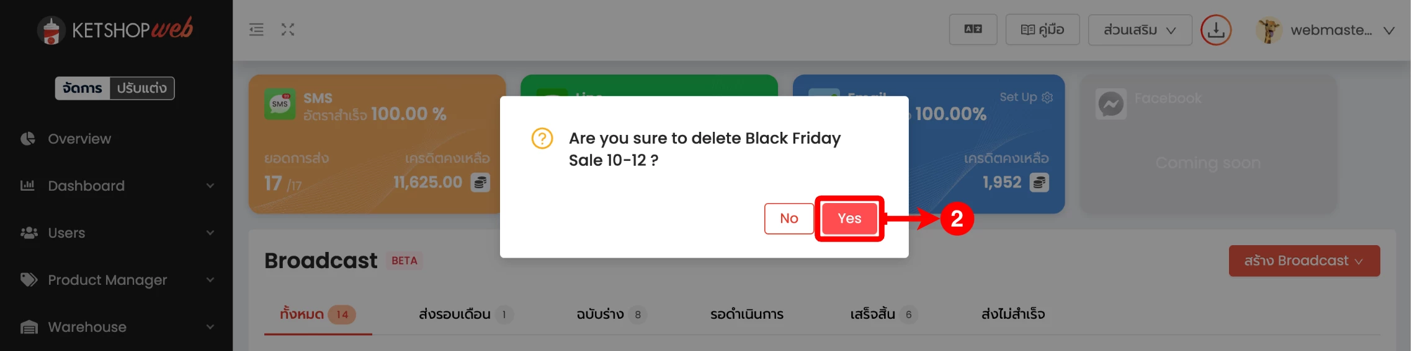Open the คู่มือ manual button

point(1042,30)
